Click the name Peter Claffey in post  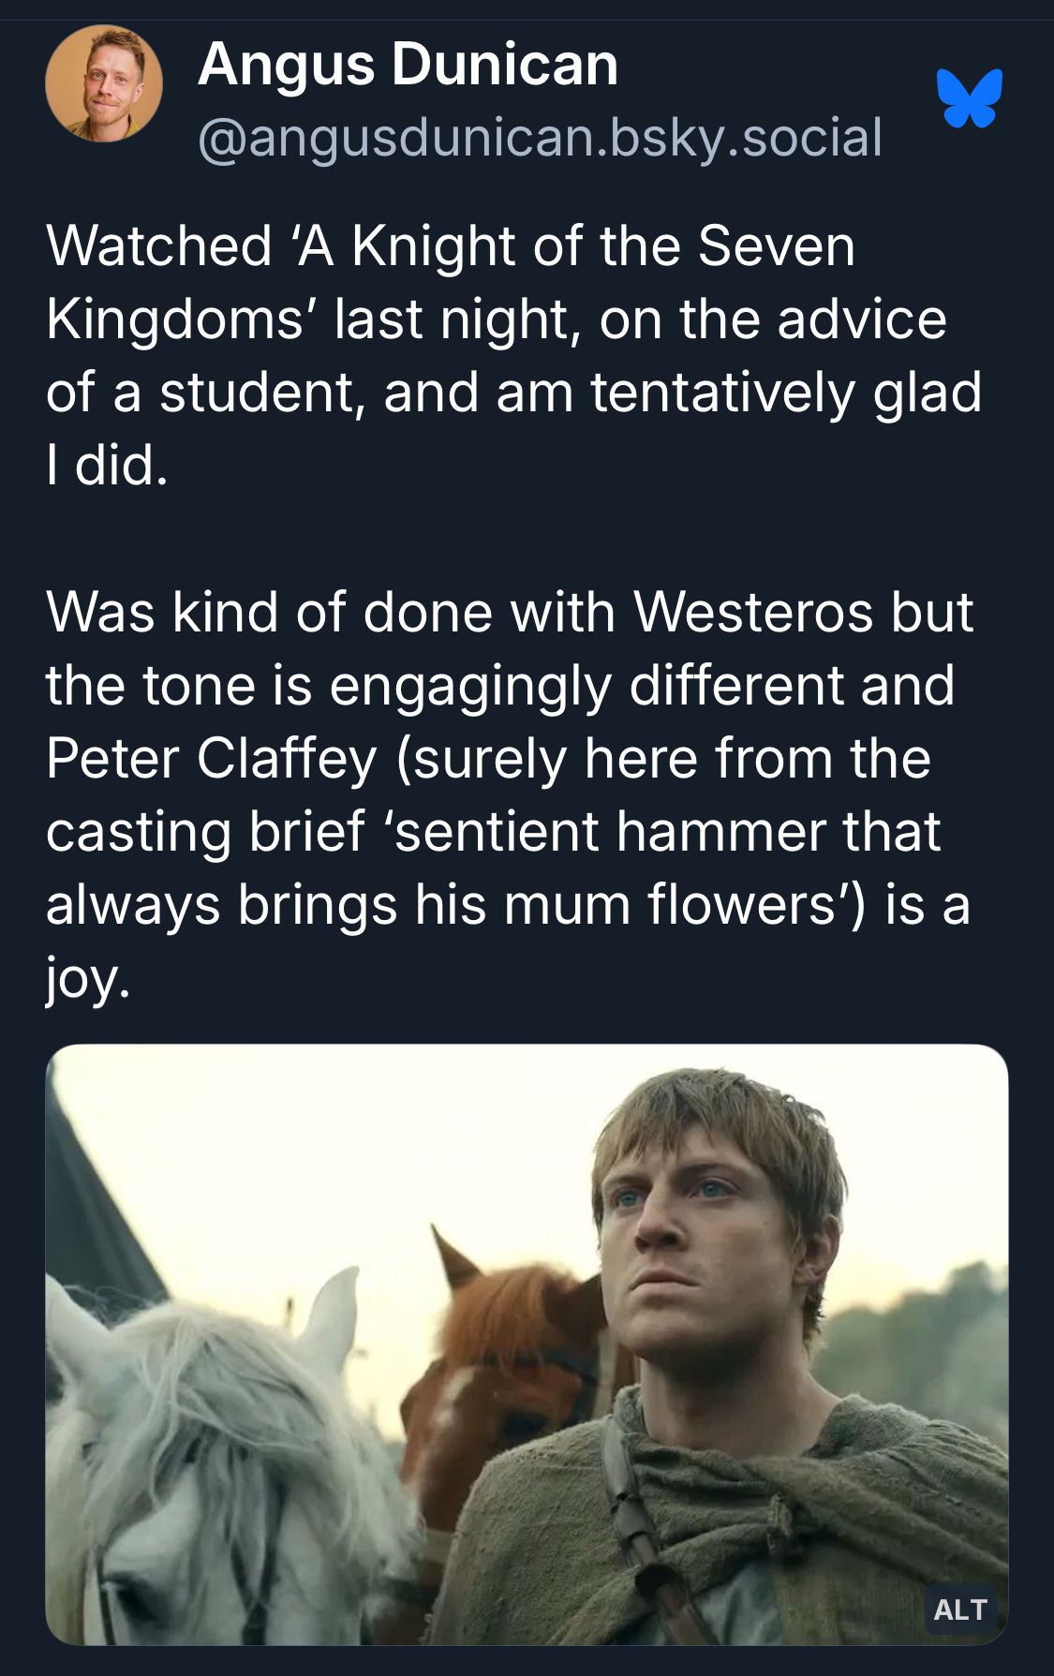[212, 758]
